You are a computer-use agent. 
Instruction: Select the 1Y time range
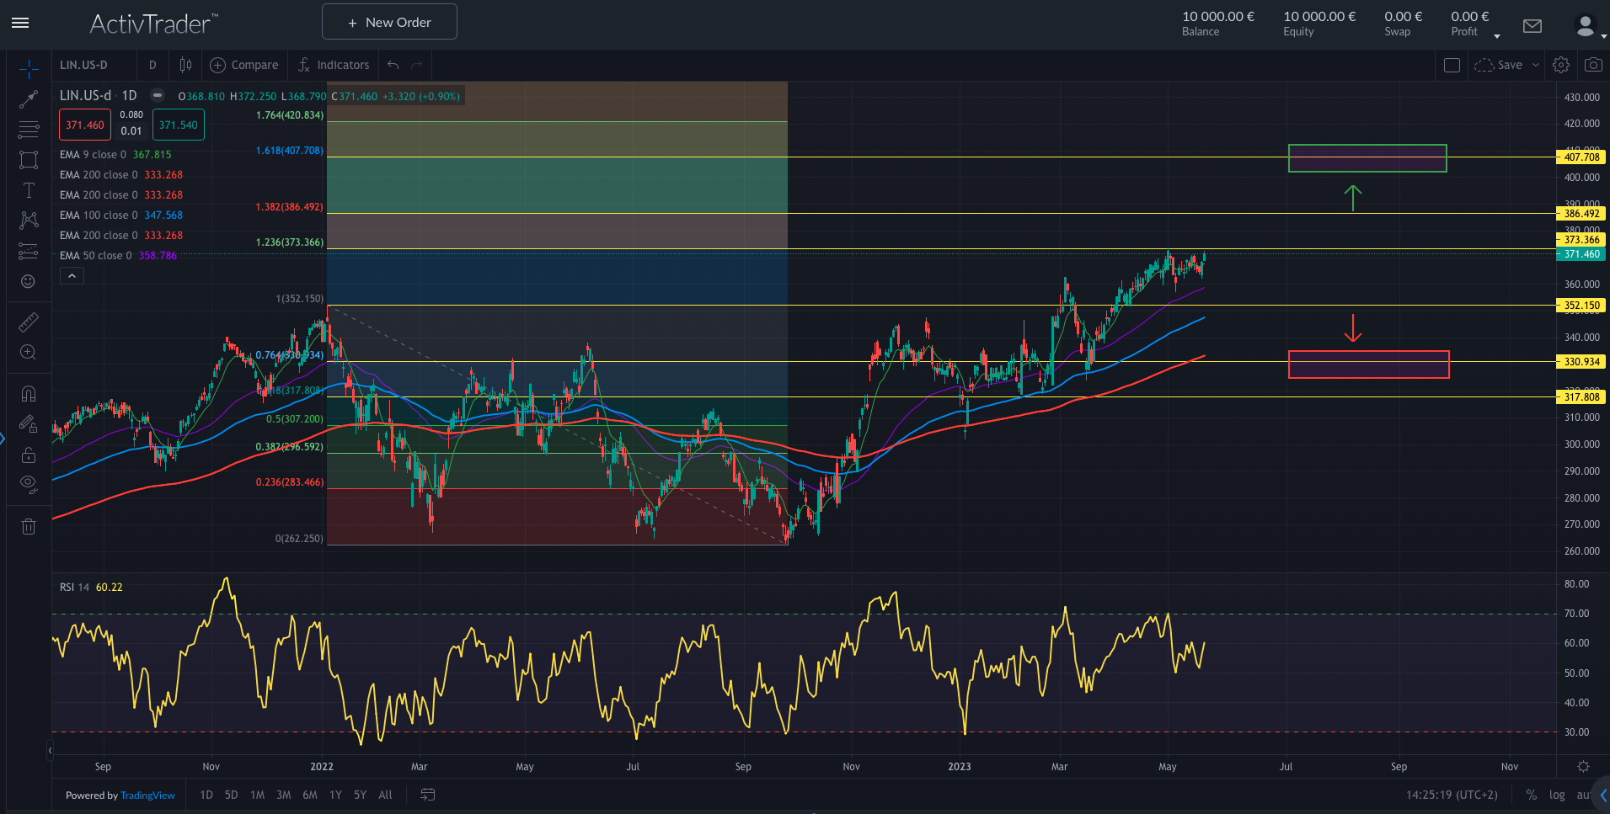tap(335, 795)
